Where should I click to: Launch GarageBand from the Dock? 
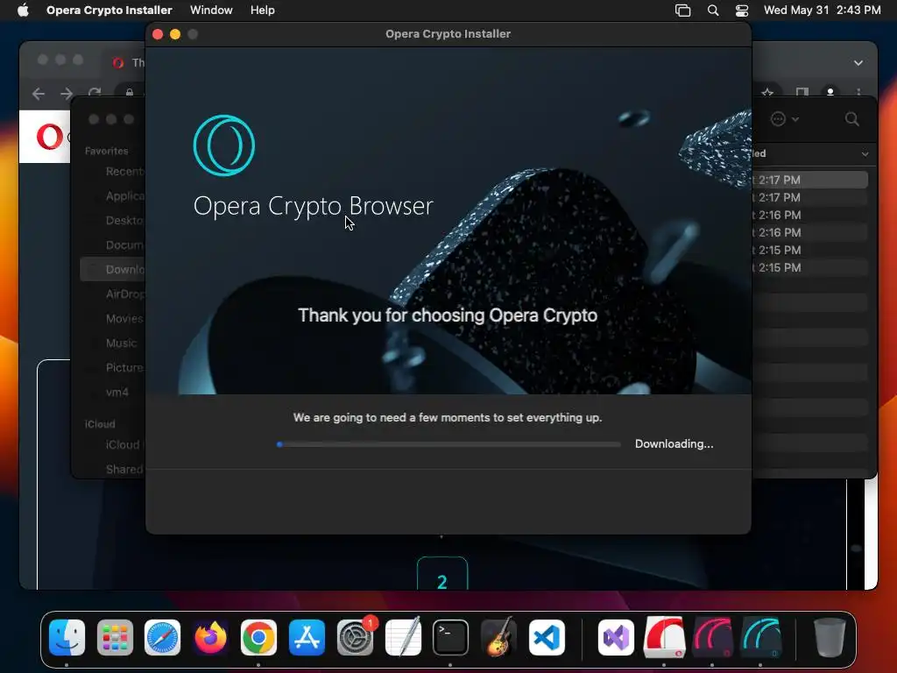tap(498, 636)
